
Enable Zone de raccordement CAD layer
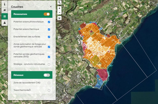tap(49, 83)
